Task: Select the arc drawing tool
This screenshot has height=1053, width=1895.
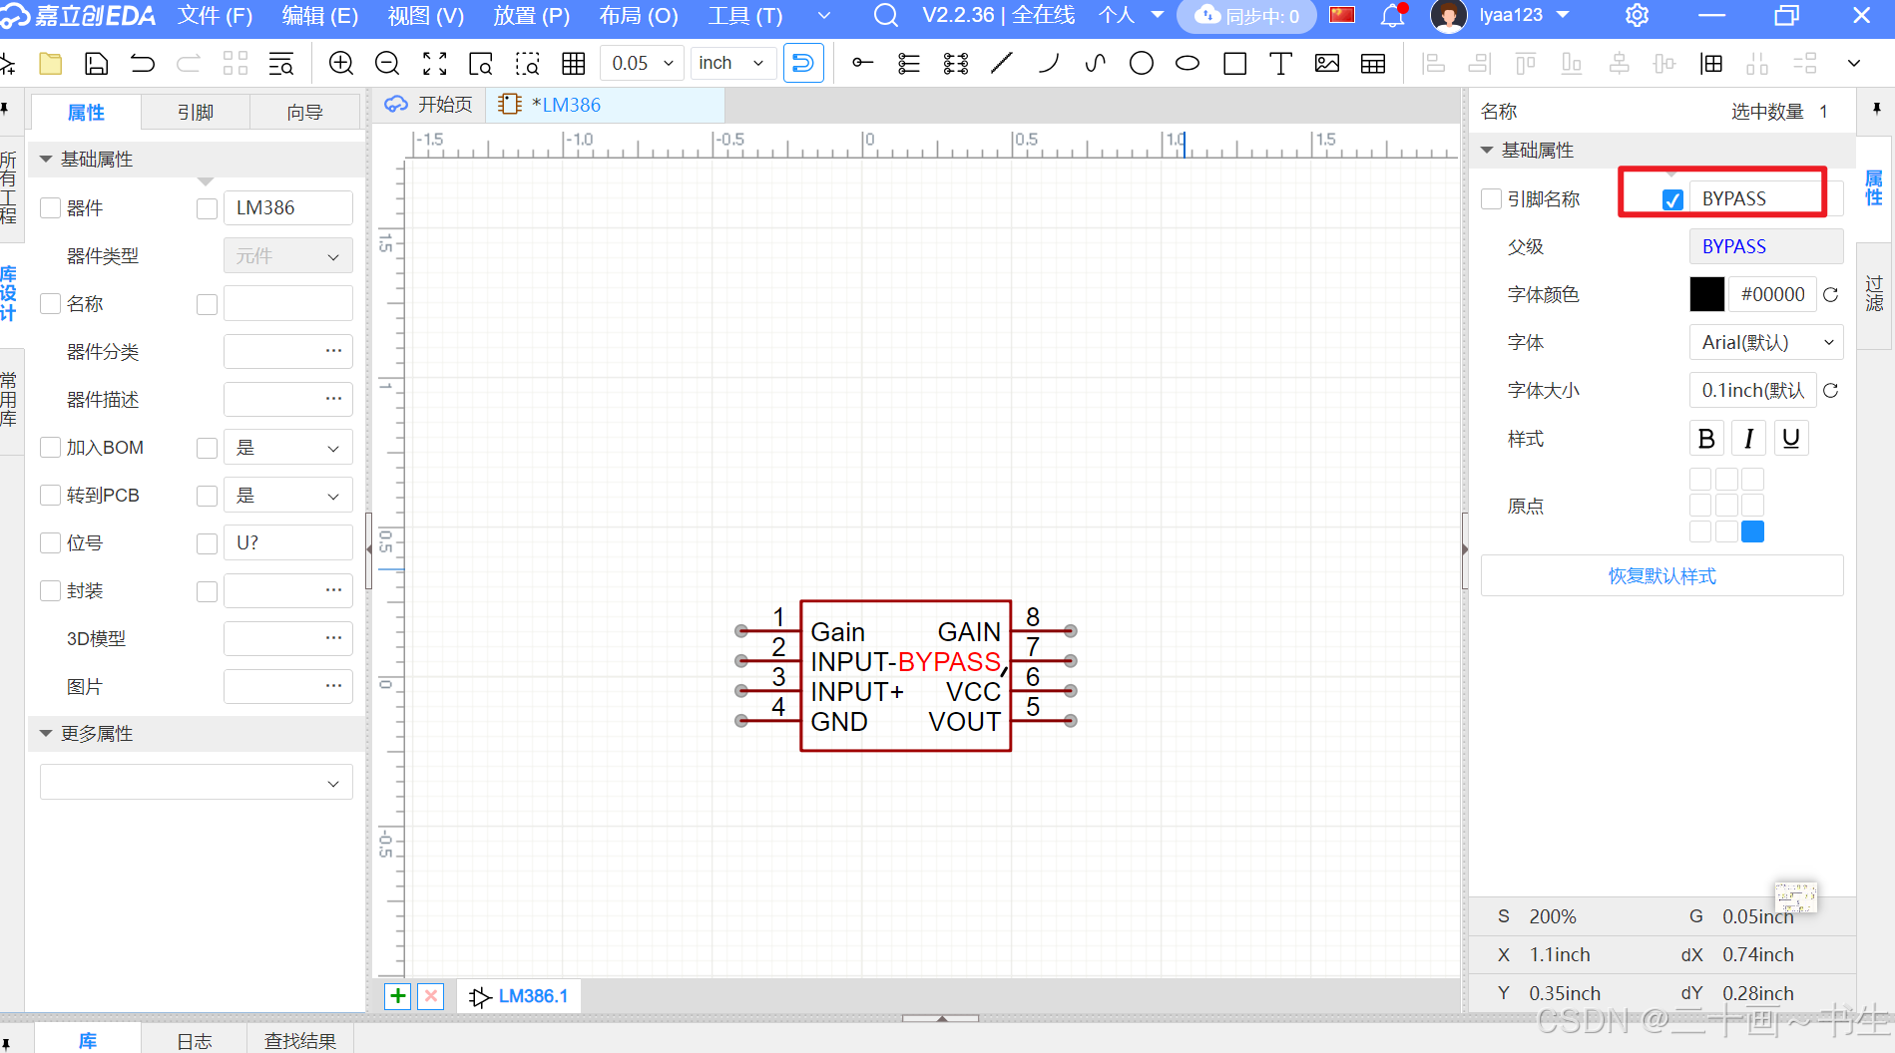Action: point(1049,64)
